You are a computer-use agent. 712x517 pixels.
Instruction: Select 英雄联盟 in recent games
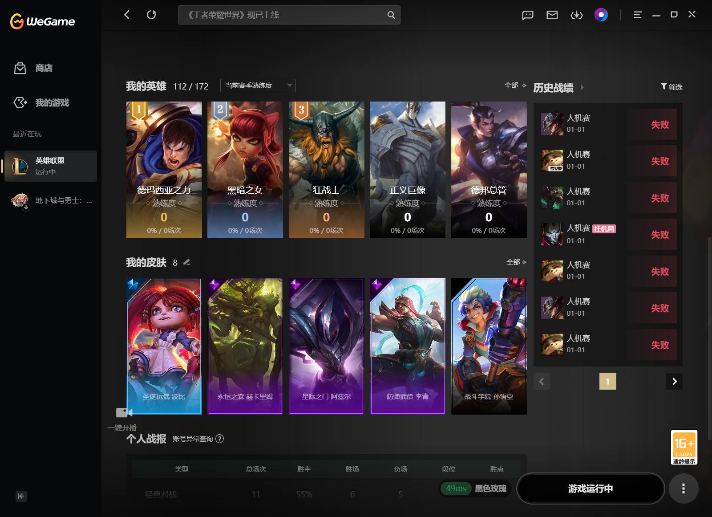[x=51, y=166]
